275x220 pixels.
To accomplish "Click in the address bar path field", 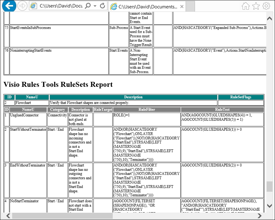I will (61, 6).
